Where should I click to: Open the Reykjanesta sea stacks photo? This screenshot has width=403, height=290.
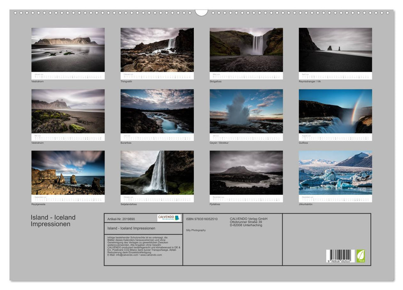(x=68, y=172)
